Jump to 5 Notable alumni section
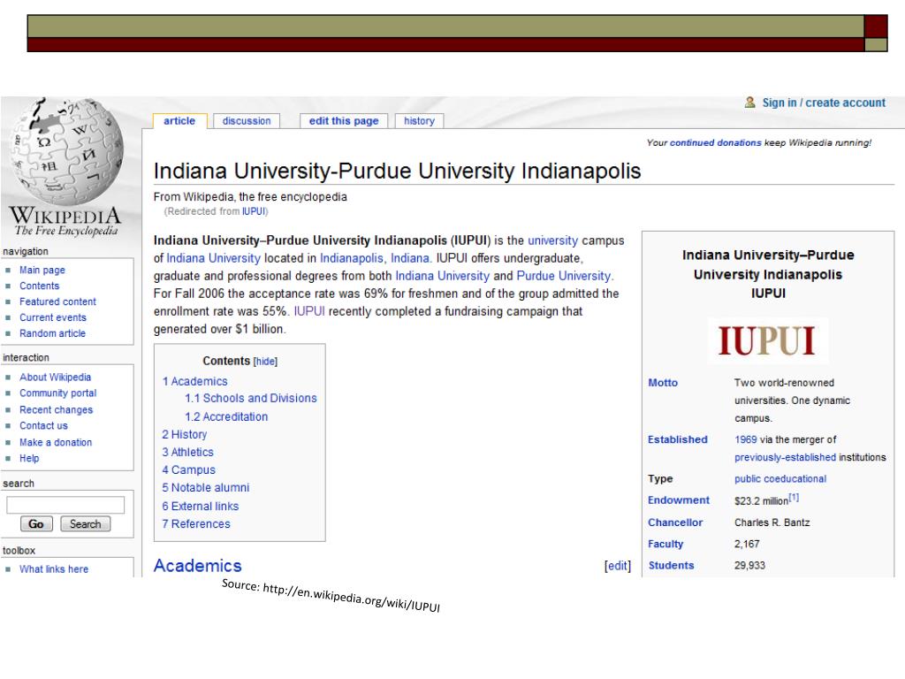The height and width of the screenshot is (679, 905). pos(205,488)
